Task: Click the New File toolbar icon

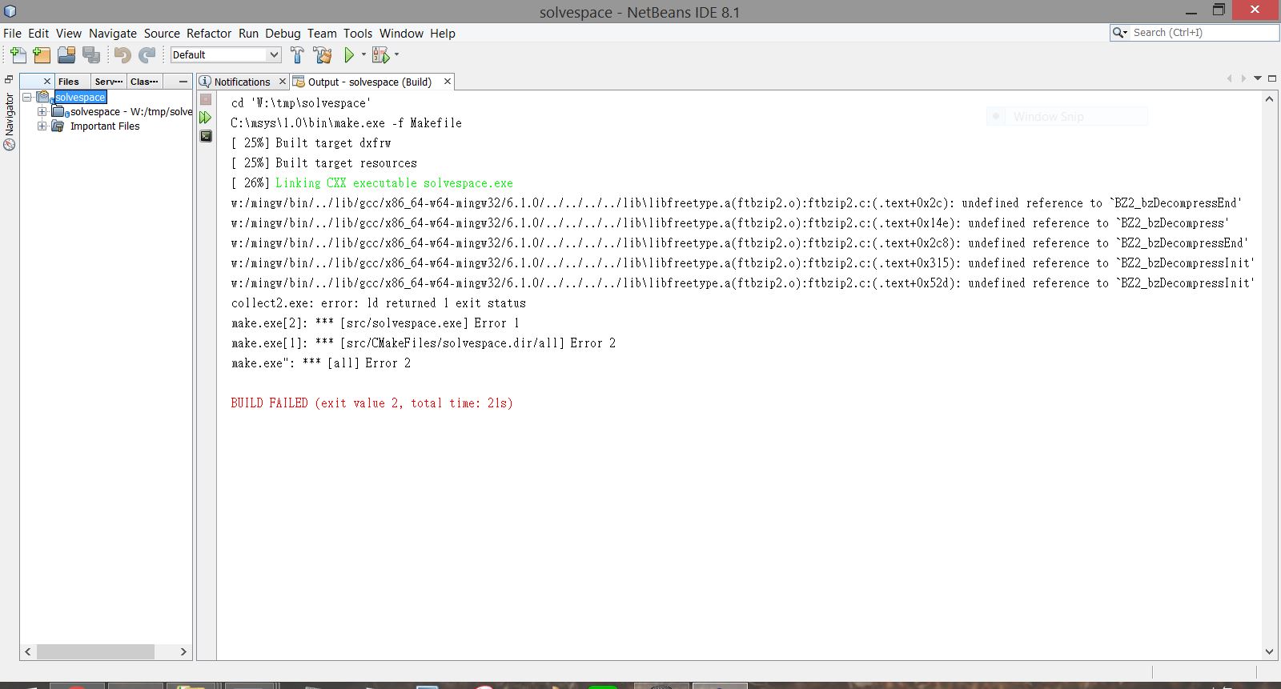Action: [18, 54]
